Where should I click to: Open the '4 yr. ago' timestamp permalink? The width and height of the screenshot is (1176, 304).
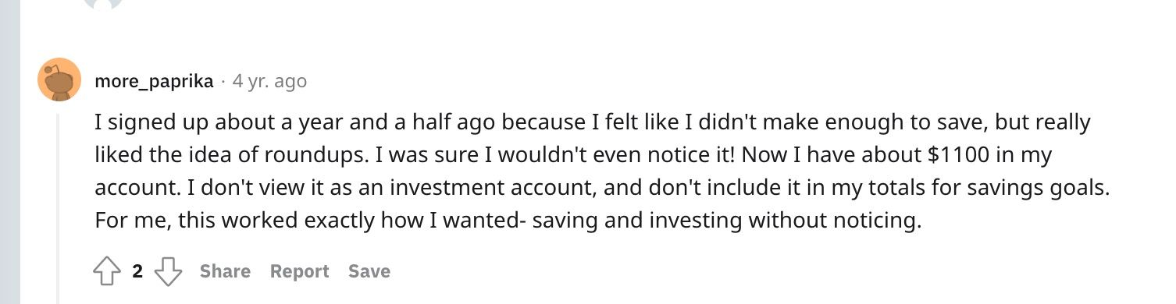pyautogui.click(x=270, y=81)
